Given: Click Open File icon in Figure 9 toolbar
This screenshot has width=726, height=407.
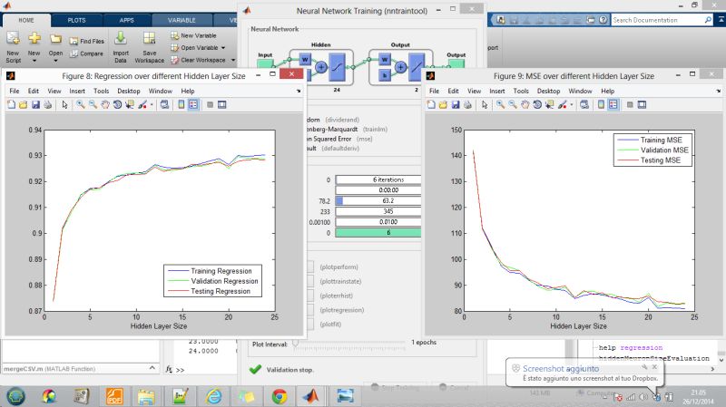Looking at the screenshot, I should click(443, 105).
